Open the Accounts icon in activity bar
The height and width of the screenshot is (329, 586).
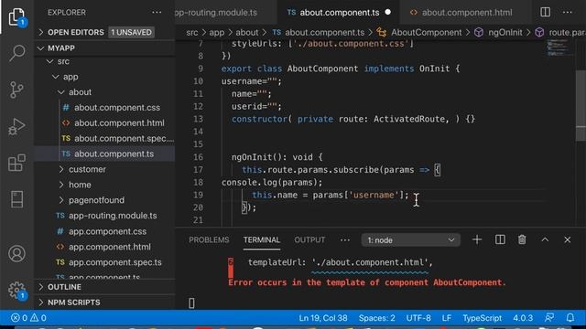16,254
